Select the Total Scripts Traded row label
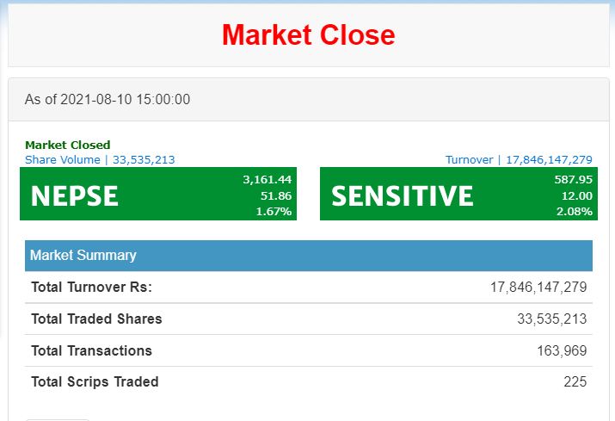The height and width of the screenshot is (421, 615). [95, 381]
